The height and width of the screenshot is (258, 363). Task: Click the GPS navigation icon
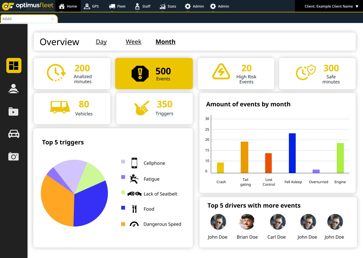pyautogui.click(x=87, y=6)
